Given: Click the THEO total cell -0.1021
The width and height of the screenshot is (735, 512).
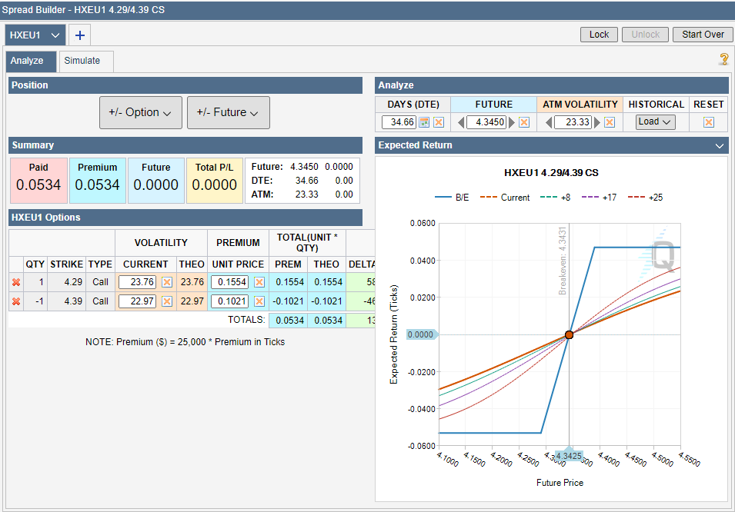Looking at the screenshot, I should coord(327,301).
